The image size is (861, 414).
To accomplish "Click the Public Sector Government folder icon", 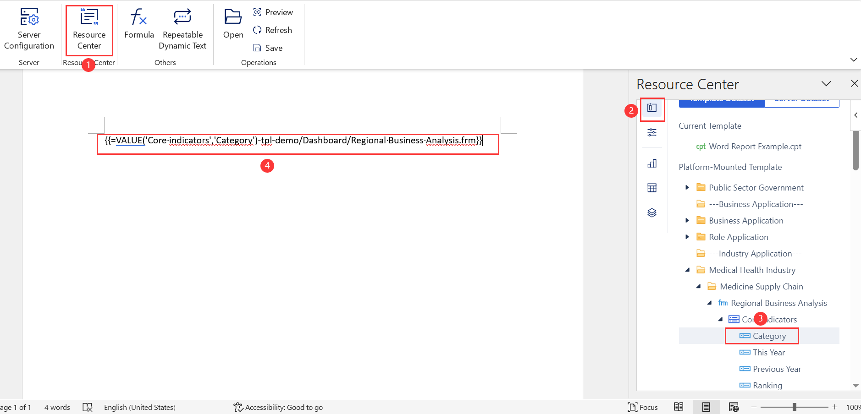I will pyautogui.click(x=701, y=187).
